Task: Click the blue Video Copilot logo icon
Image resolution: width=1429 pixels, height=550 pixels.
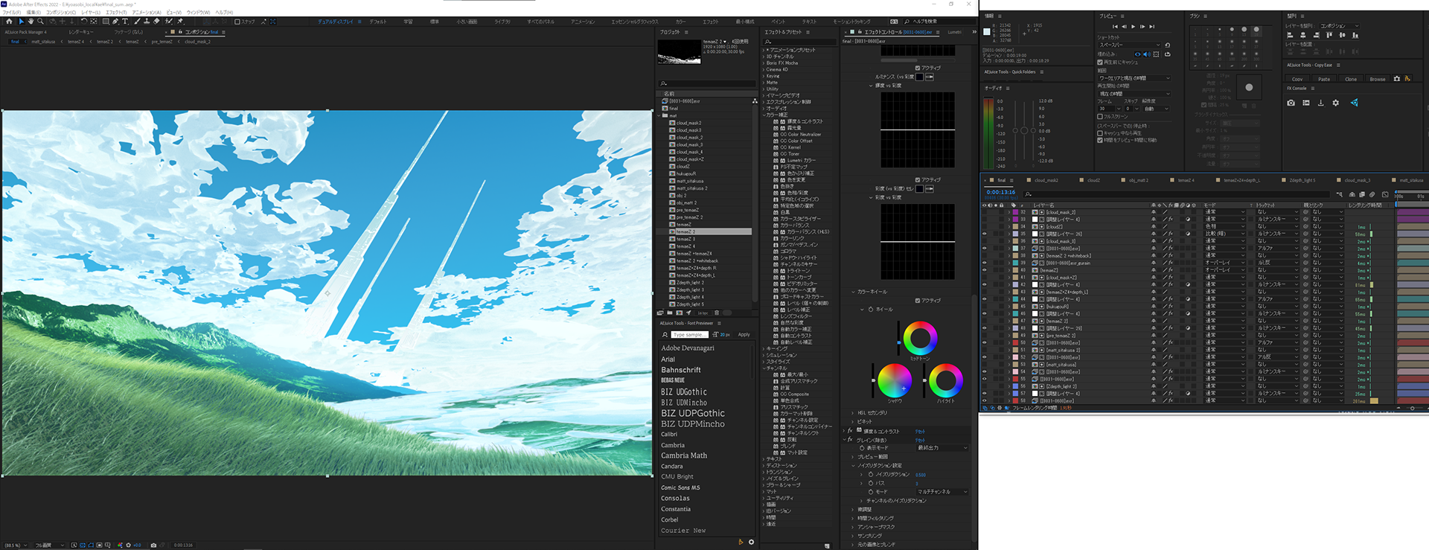Action: (x=1355, y=103)
